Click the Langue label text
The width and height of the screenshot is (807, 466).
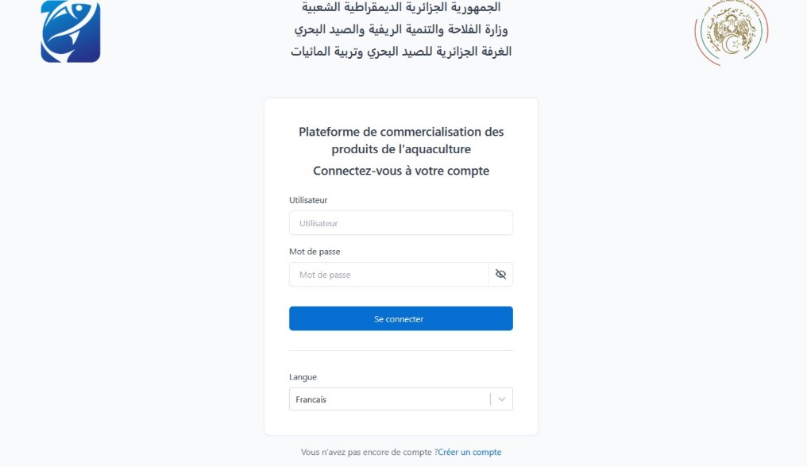(303, 377)
